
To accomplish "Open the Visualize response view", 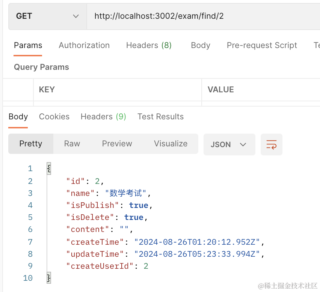I will click(x=171, y=144).
